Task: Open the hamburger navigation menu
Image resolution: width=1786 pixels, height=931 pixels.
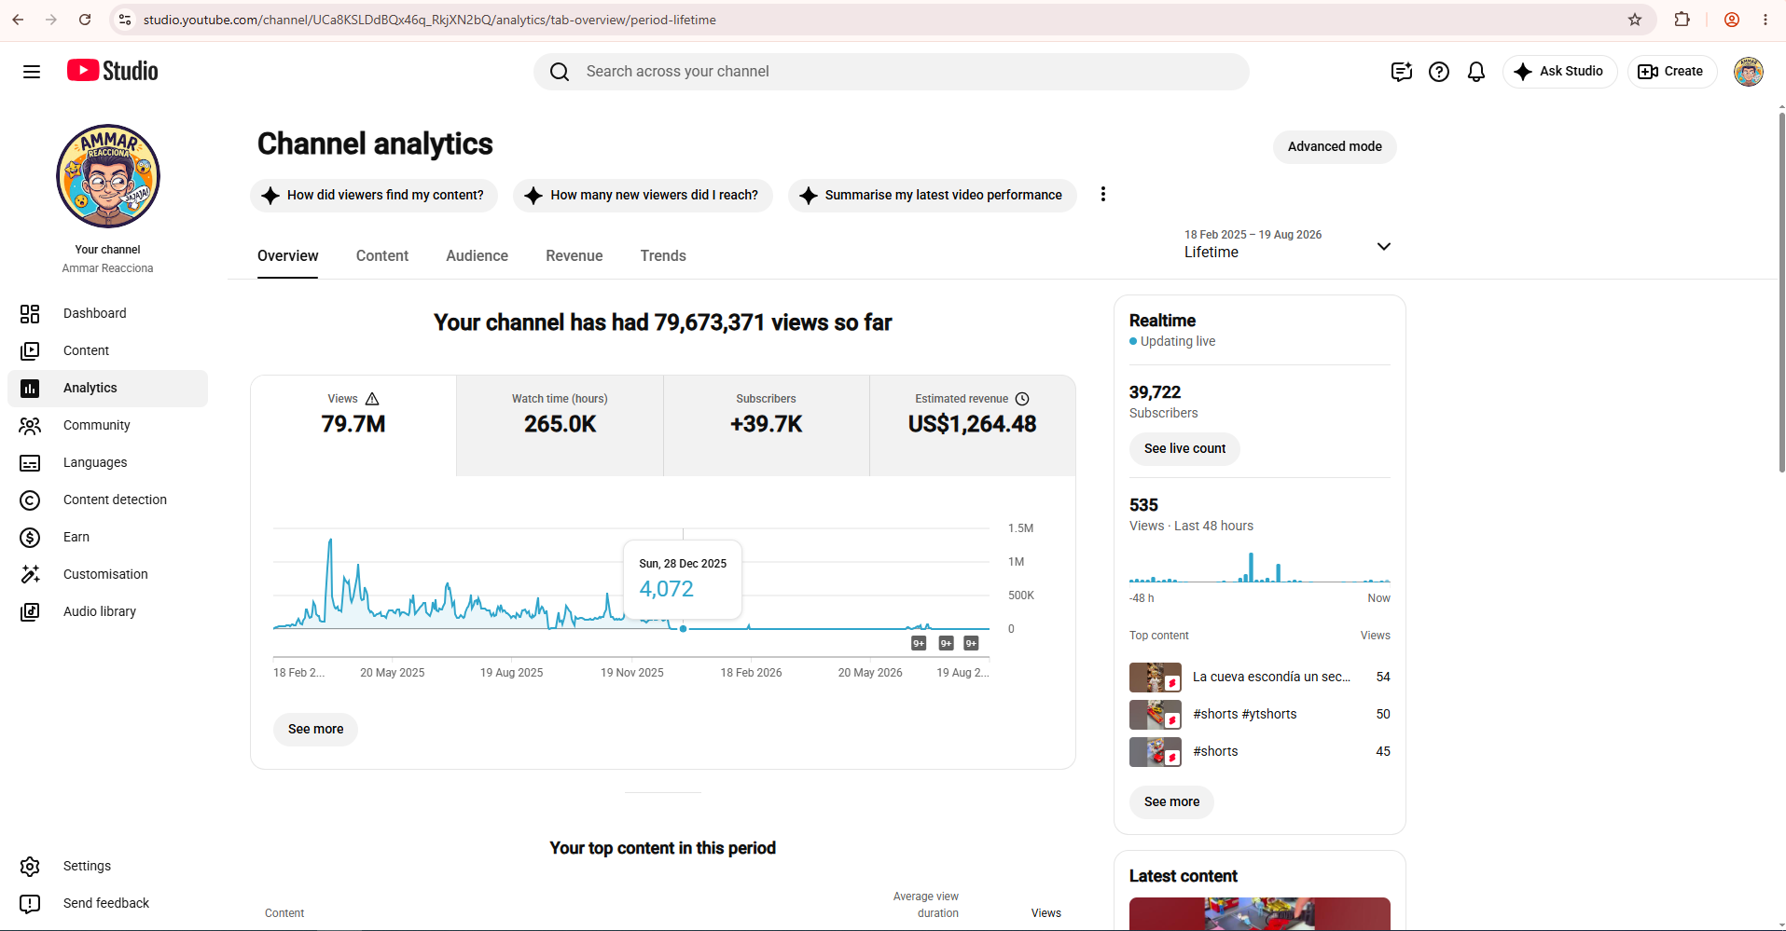Action: point(32,72)
